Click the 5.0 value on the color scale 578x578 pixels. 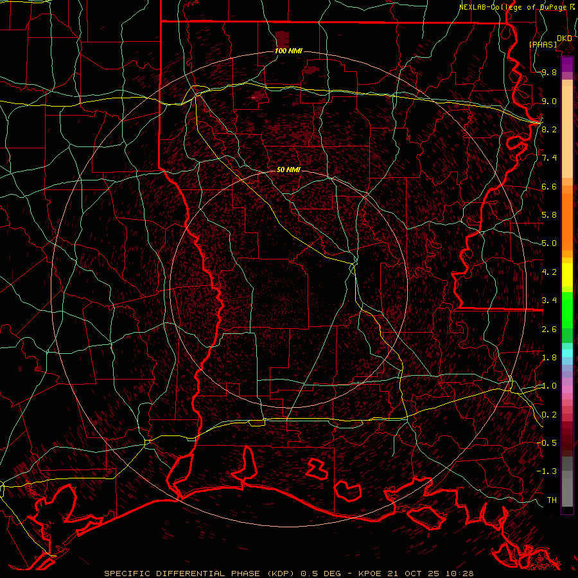point(549,243)
